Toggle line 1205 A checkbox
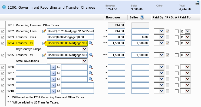Screen dimensions: 201x107 177,55
